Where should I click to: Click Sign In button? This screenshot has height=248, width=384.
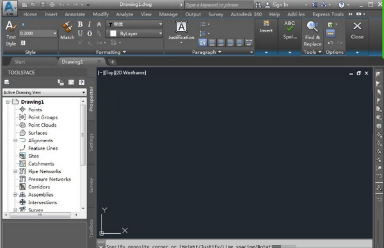[x=280, y=4]
